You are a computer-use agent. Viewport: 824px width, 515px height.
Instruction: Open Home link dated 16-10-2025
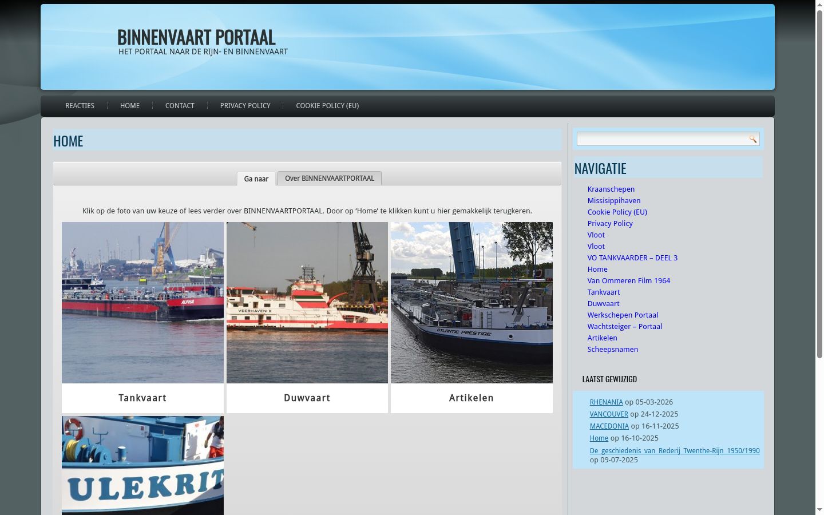pyautogui.click(x=599, y=438)
